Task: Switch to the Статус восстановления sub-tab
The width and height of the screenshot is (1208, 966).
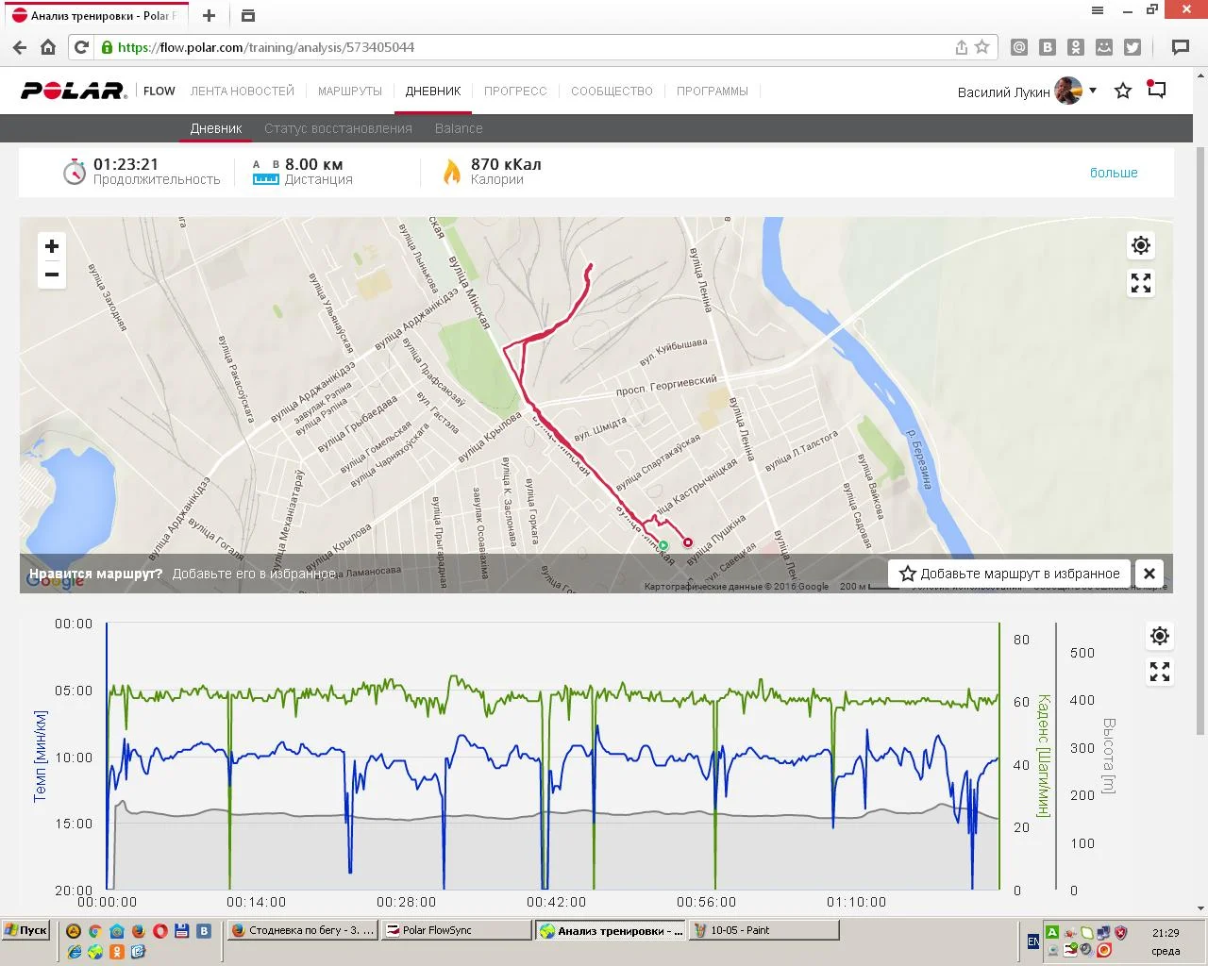Action: coord(338,128)
